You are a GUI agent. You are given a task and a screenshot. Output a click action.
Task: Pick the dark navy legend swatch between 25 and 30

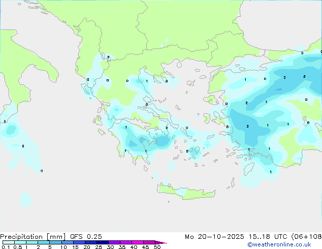coord(103,242)
